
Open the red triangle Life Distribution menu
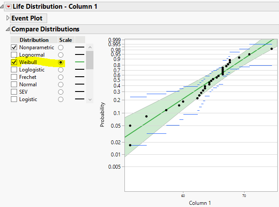(8, 7)
